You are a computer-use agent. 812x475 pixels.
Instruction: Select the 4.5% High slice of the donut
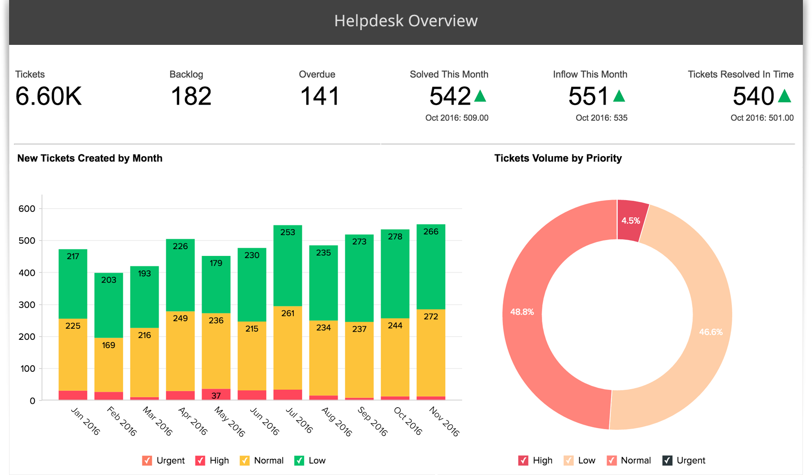click(631, 221)
